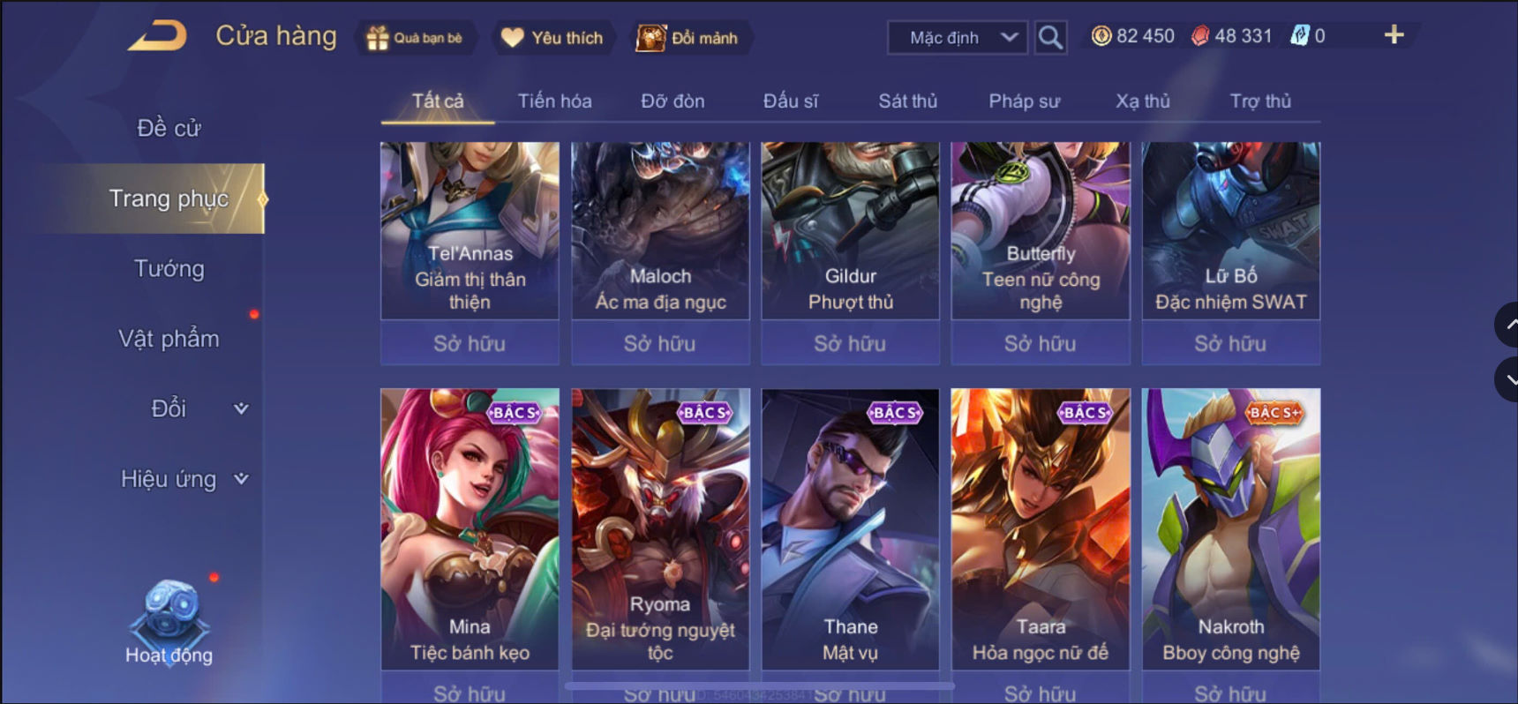Click the gold coin balance icon
The height and width of the screenshot is (704, 1518).
click(x=1101, y=36)
